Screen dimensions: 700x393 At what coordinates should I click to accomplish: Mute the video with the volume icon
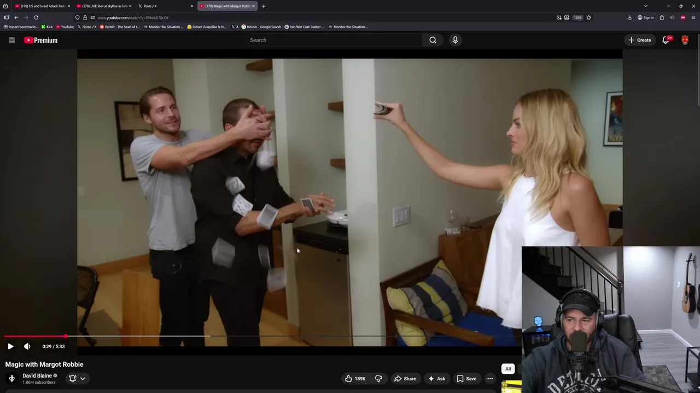click(x=27, y=346)
